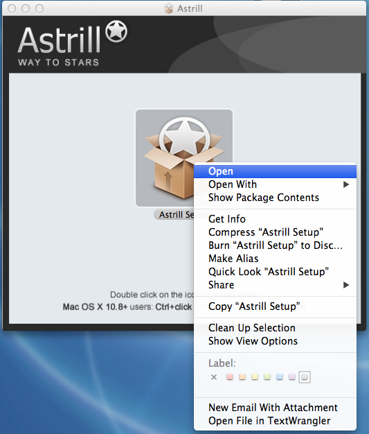The width and height of the screenshot is (369, 434).
Task: Choose Copy "Astrill Setup"
Action: (275, 306)
